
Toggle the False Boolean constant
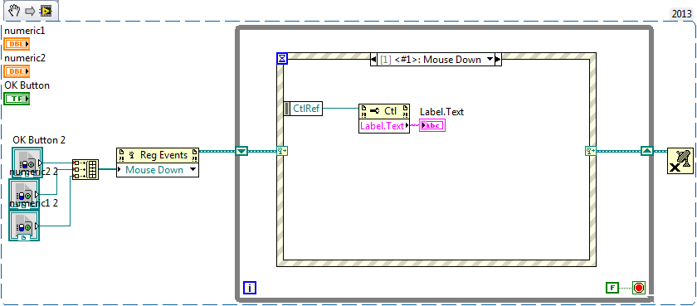(612, 288)
